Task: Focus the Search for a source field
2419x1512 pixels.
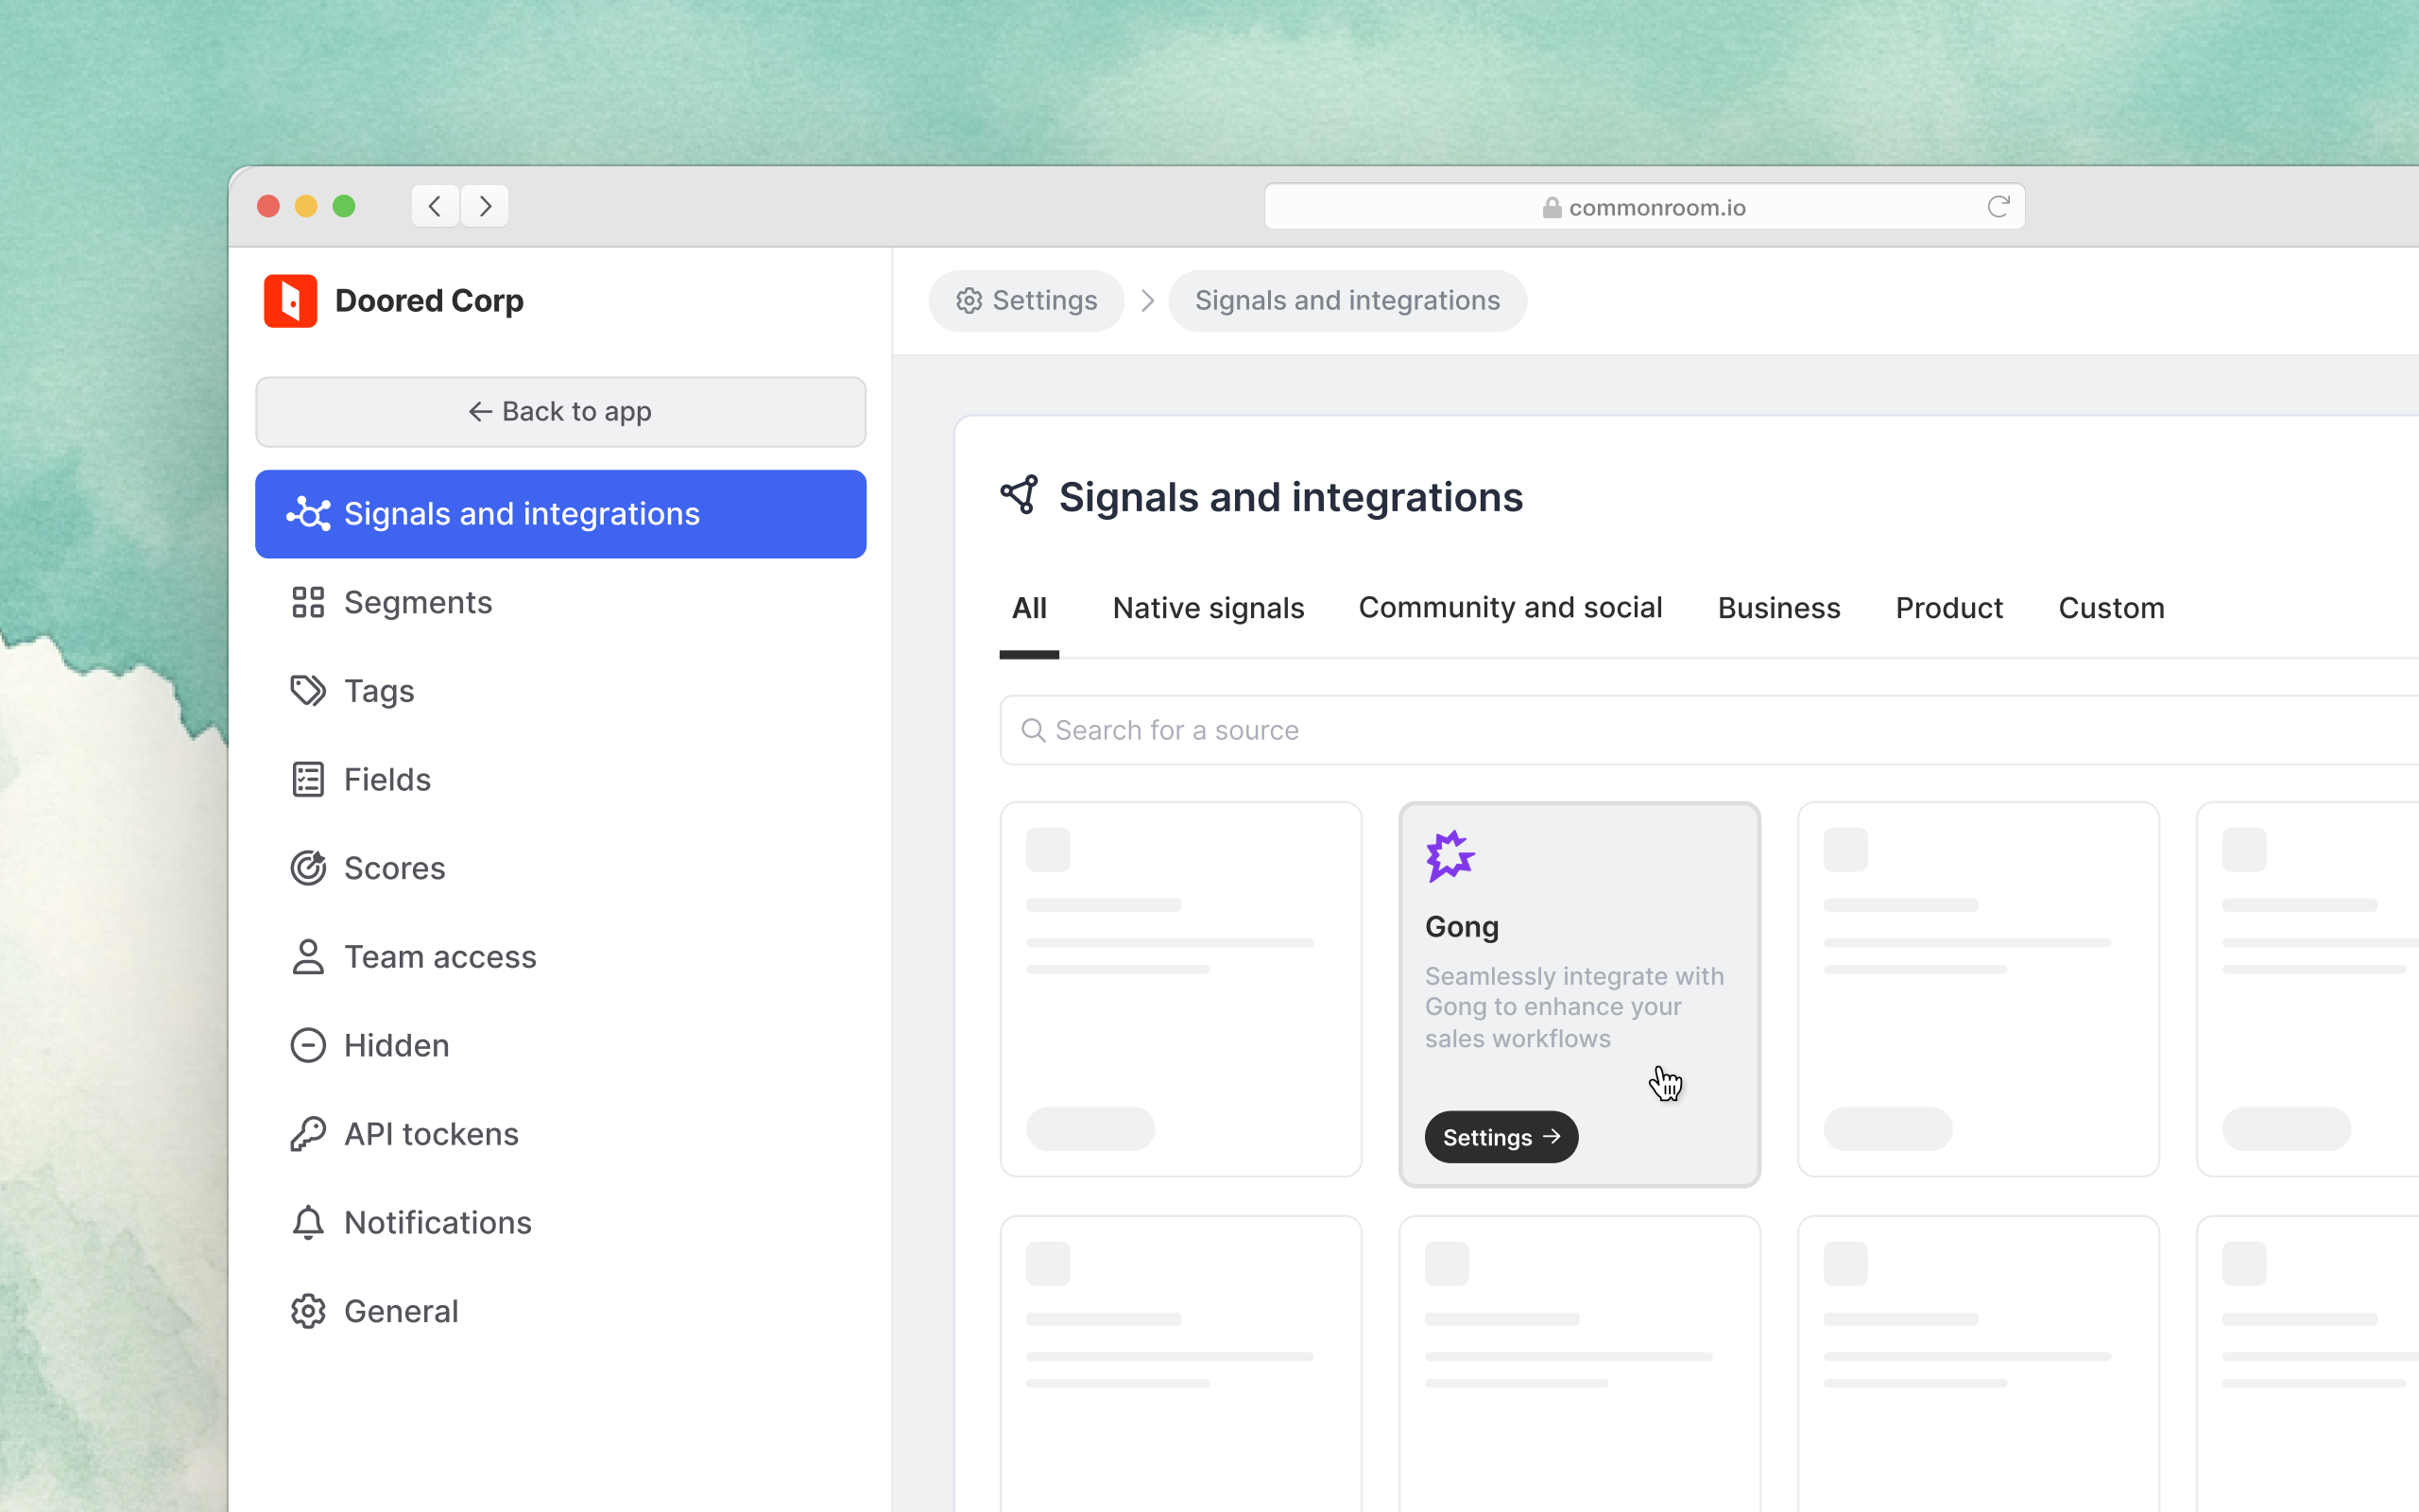Action: pos(1709,731)
